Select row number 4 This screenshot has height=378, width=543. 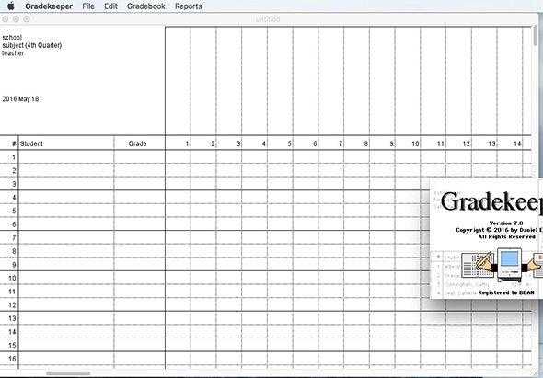point(9,198)
